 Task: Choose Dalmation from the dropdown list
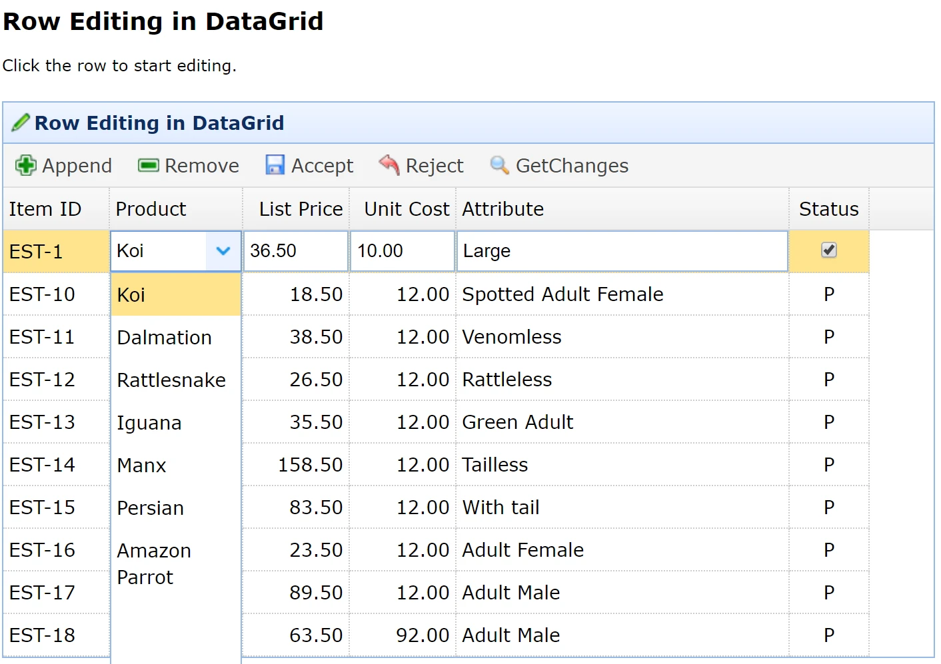click(x=176, y=337)
